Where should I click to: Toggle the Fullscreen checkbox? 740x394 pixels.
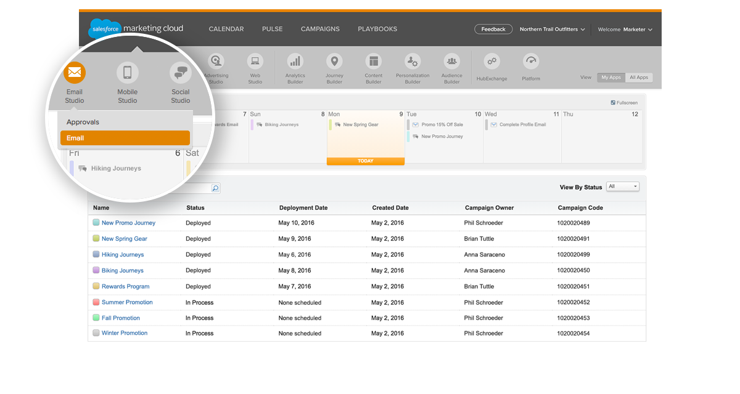pos(613,103)
